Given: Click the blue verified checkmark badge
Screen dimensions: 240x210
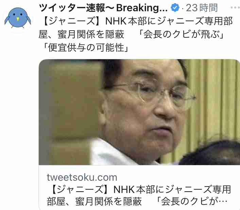Looking at the screenshot, I should [175, 7].
